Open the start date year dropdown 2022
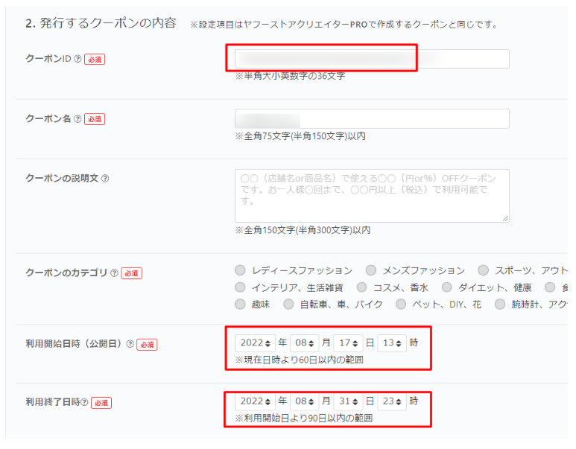 [x=255, y=343]
